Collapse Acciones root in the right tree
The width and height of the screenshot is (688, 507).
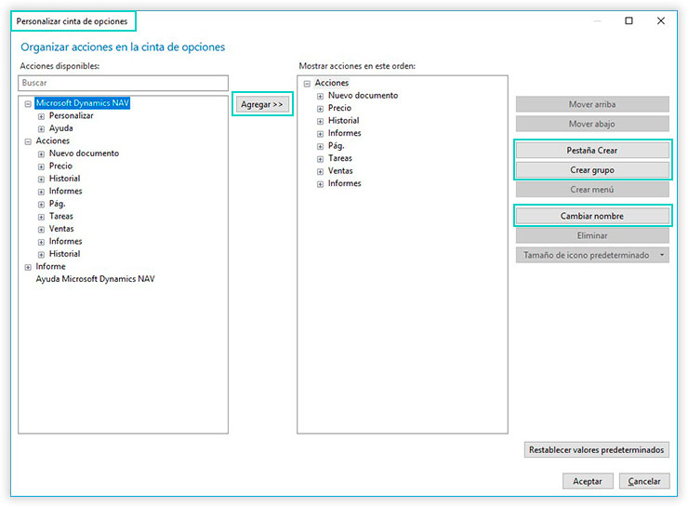(307, 84)
